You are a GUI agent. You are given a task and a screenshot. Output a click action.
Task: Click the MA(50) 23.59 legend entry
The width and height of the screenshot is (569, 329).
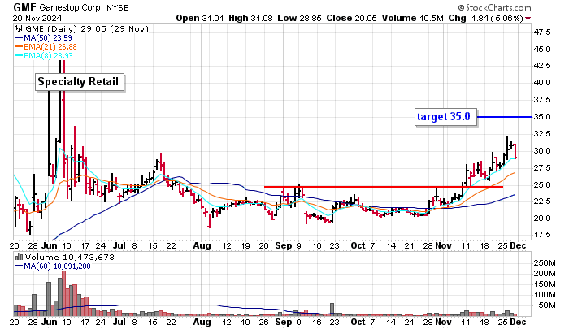click(x=47, y=38)
